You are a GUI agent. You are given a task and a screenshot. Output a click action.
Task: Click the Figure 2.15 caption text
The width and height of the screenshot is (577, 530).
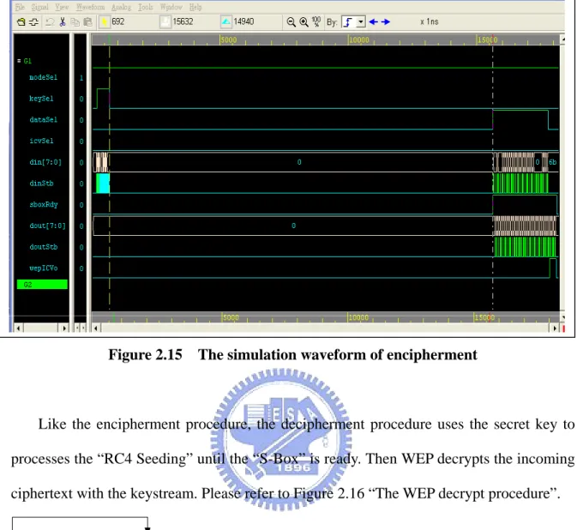[292, 355]
